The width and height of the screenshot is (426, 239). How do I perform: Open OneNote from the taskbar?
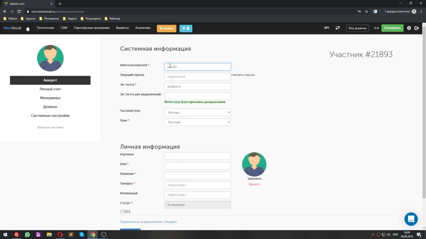(x=38, y=235)
